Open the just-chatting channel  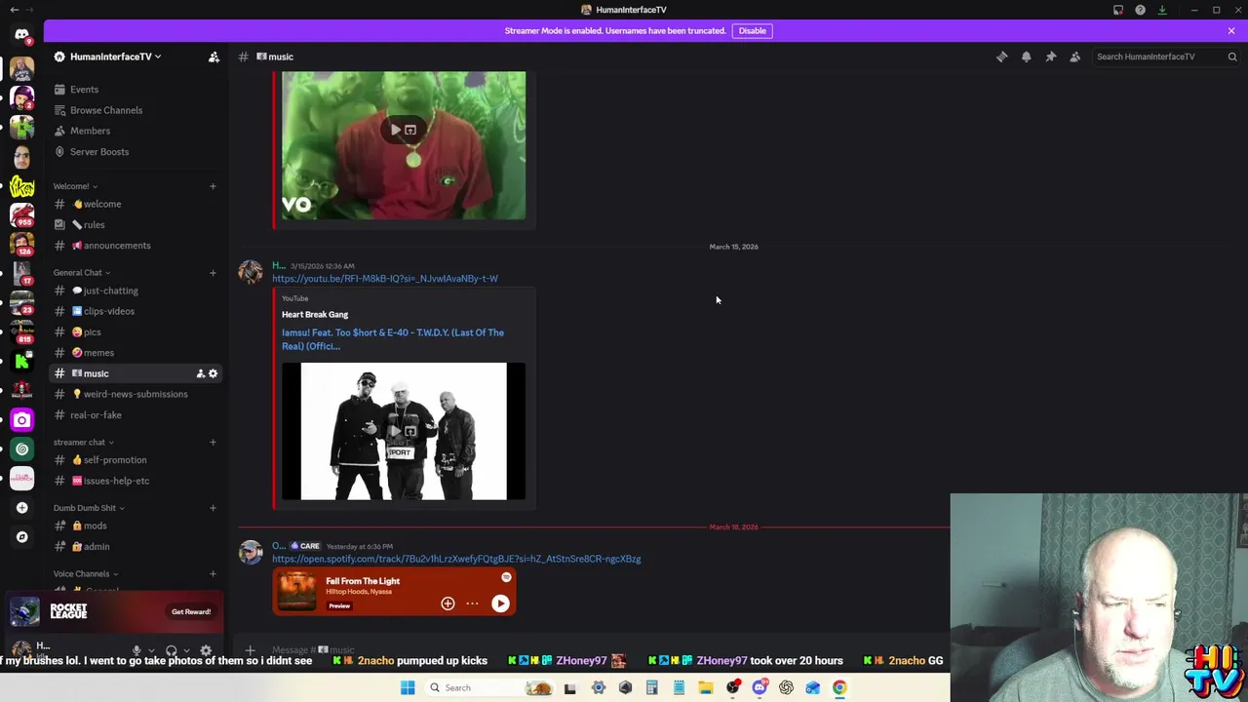[136, 291]
